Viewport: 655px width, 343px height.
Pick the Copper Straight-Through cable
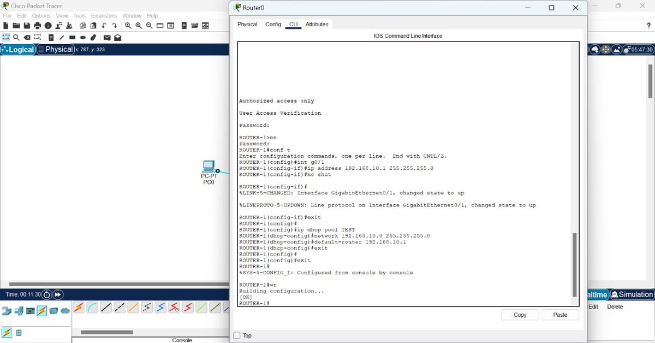point(106,307)
